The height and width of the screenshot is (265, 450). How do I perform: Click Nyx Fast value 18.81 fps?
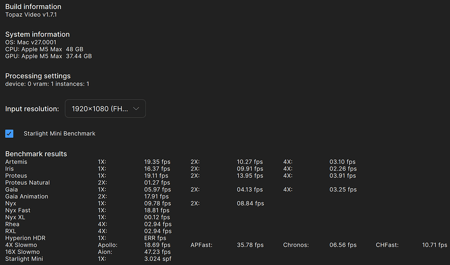tap(157, 210)
